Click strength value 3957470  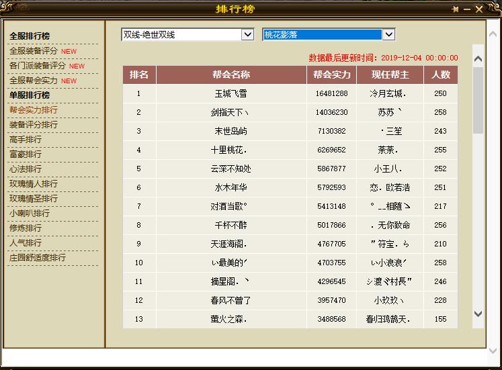(x=332, y=300)
